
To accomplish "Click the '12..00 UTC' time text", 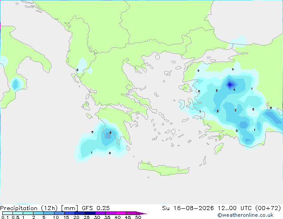I will (235, 208).
